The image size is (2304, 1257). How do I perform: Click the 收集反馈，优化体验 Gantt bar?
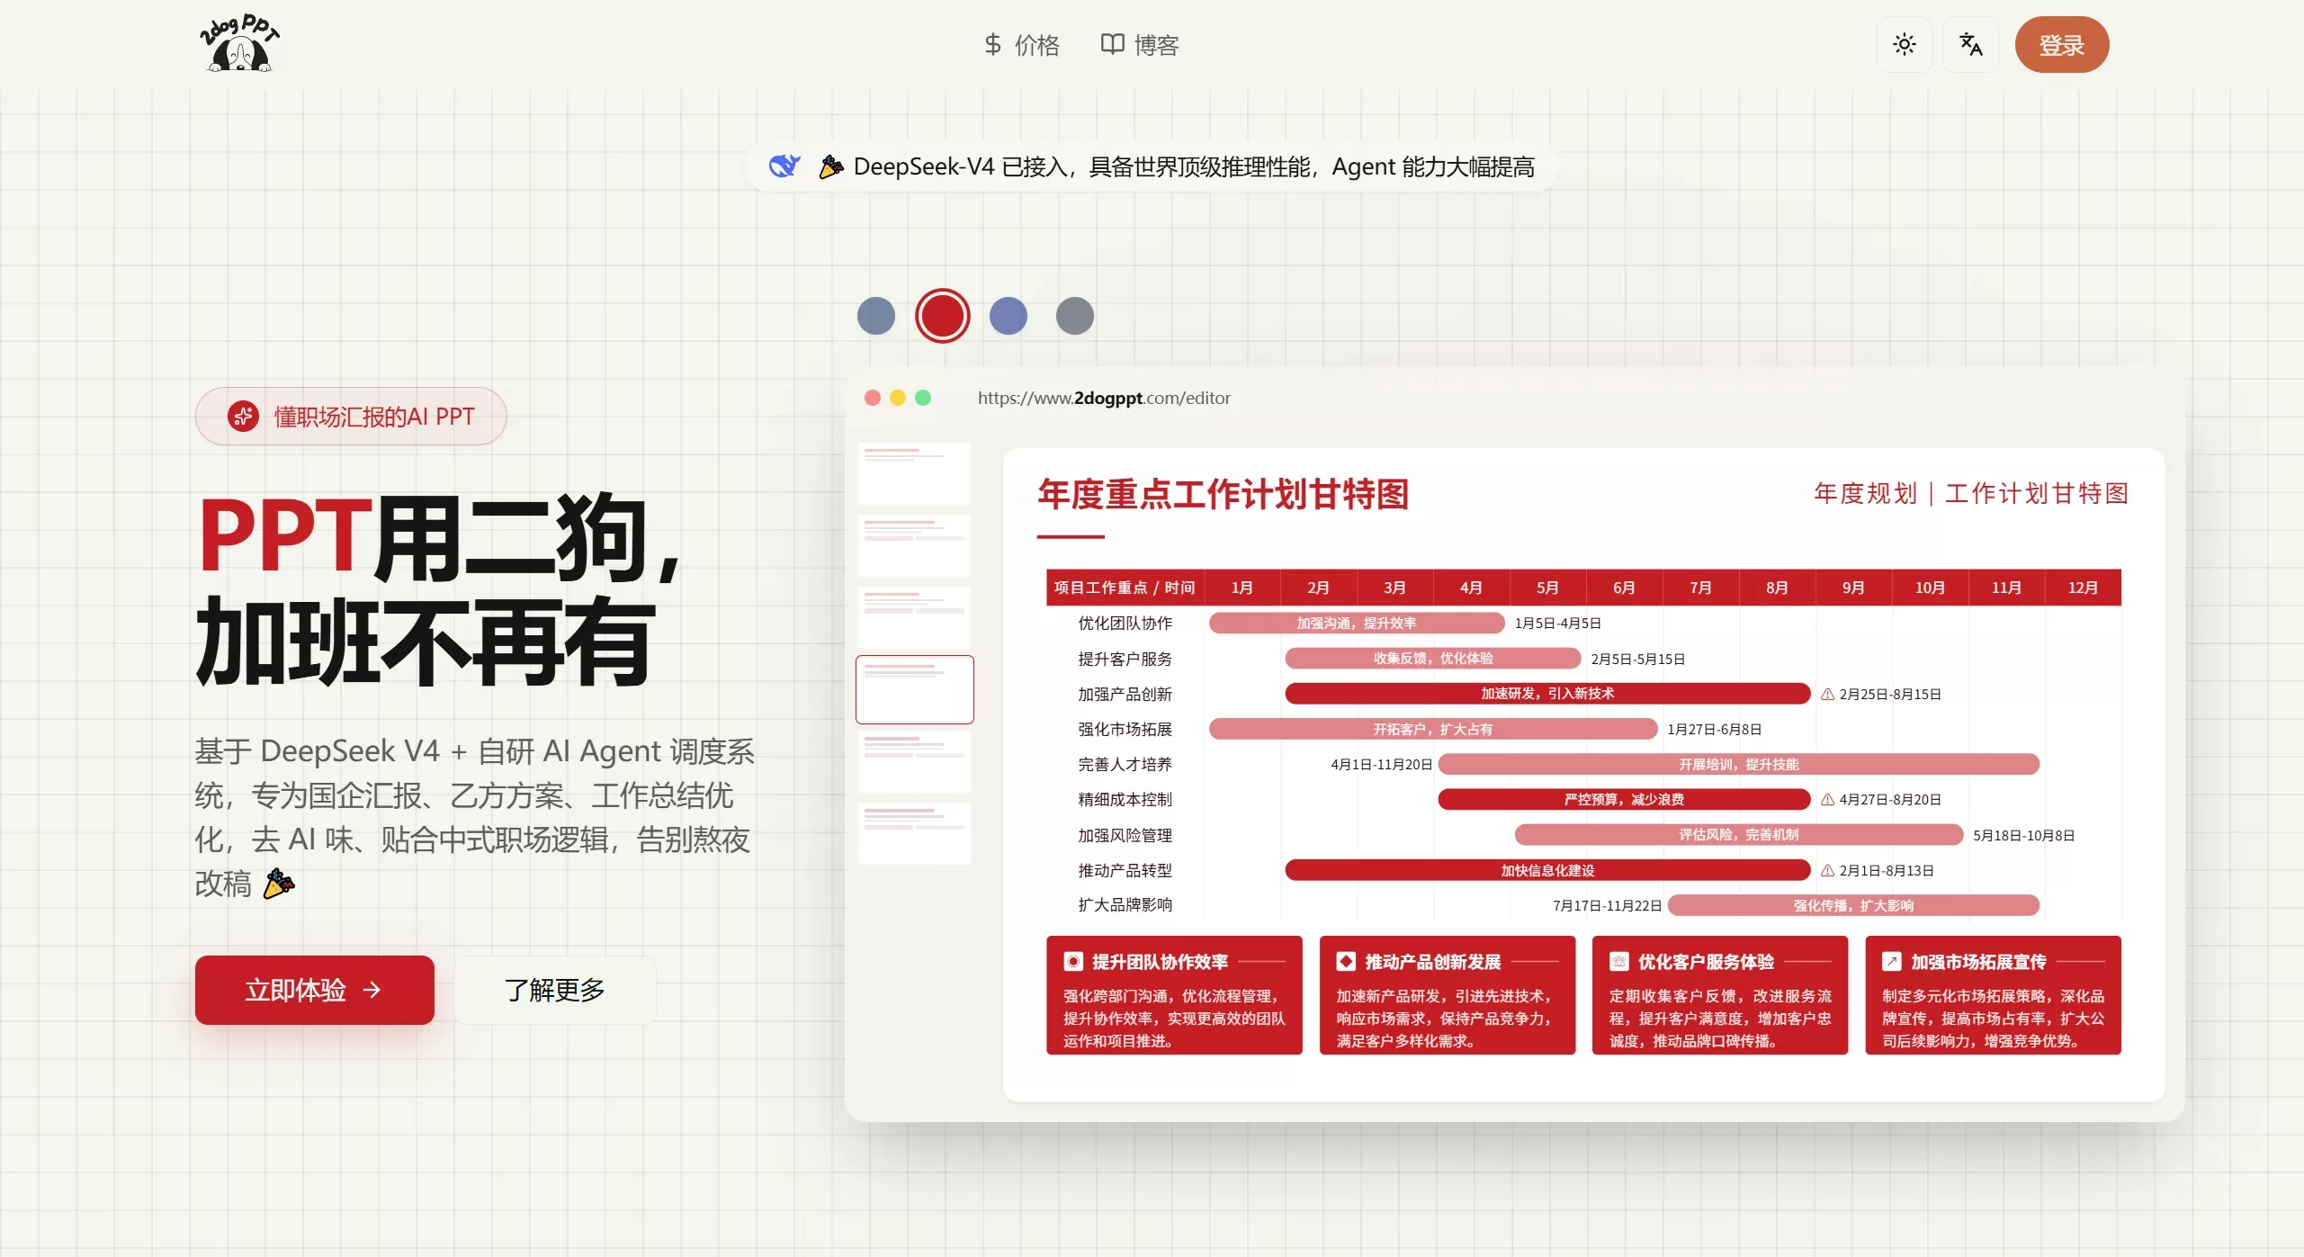[x=1433, y=659]
